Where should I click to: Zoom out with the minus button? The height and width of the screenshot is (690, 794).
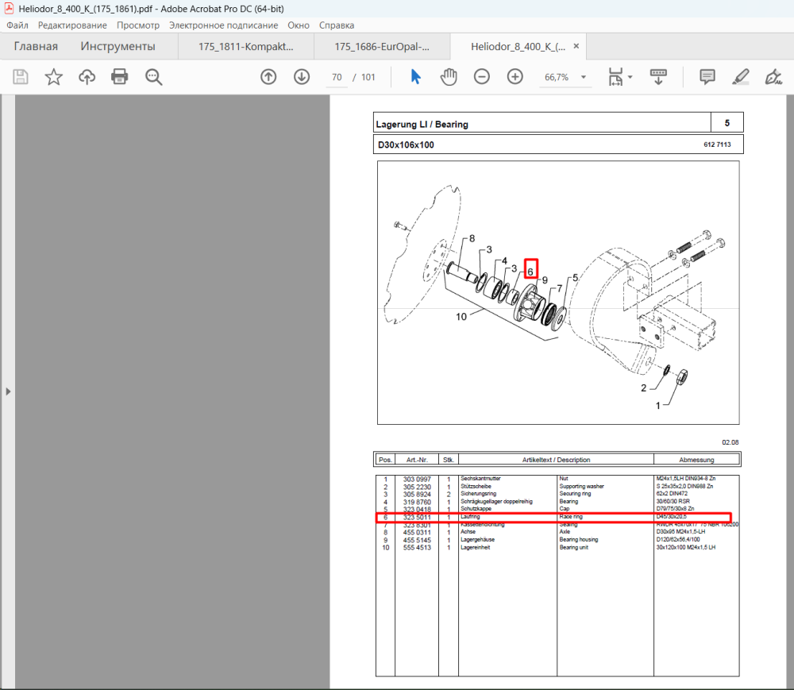[482, 77]
